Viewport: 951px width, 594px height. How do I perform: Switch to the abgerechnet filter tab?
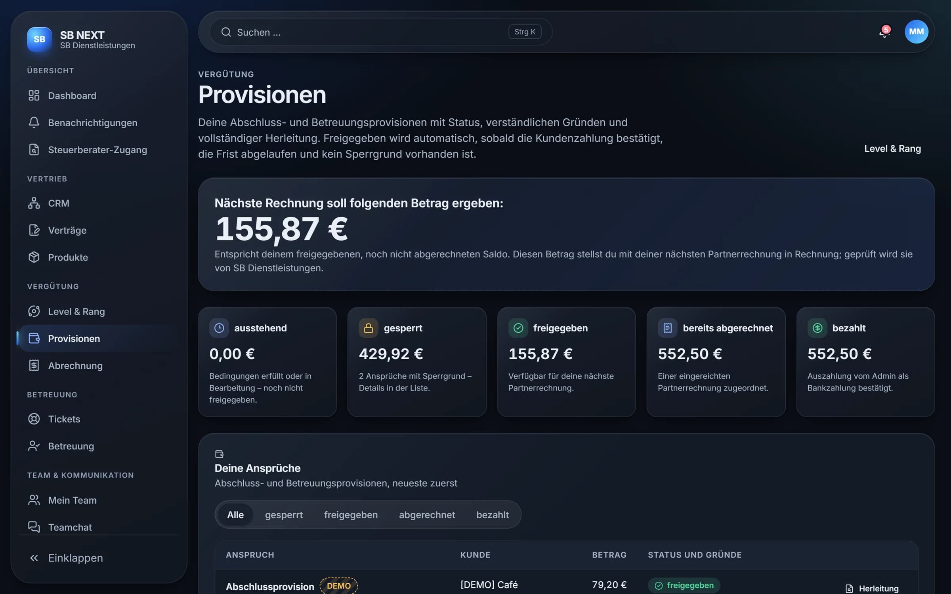click(x=427, y=514)
